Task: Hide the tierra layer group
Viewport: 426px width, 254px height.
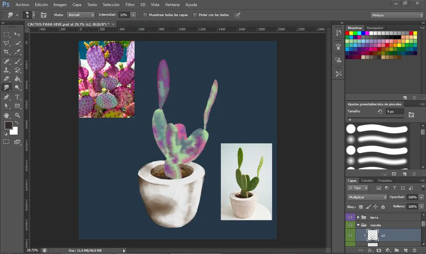Action: pyautogui.click(x=350, y=217)
